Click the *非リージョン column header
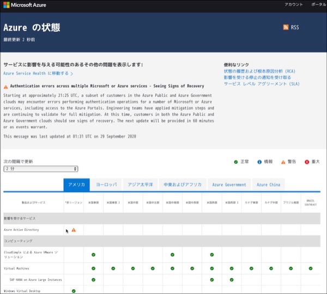Viewport: 327px width, 294px height. [x=74, y=203]
